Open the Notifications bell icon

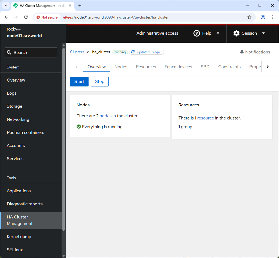242,52
